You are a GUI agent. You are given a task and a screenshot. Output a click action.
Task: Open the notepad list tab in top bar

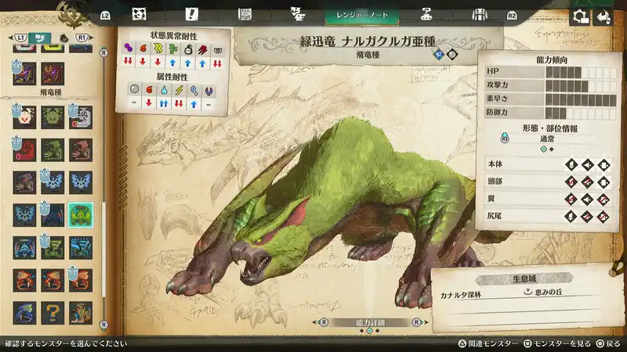click(x=245, y=15)
